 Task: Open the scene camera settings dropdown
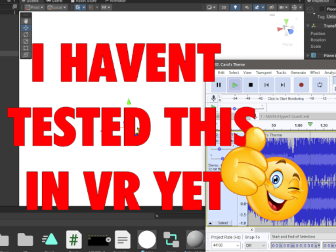[x=283, y=7]
